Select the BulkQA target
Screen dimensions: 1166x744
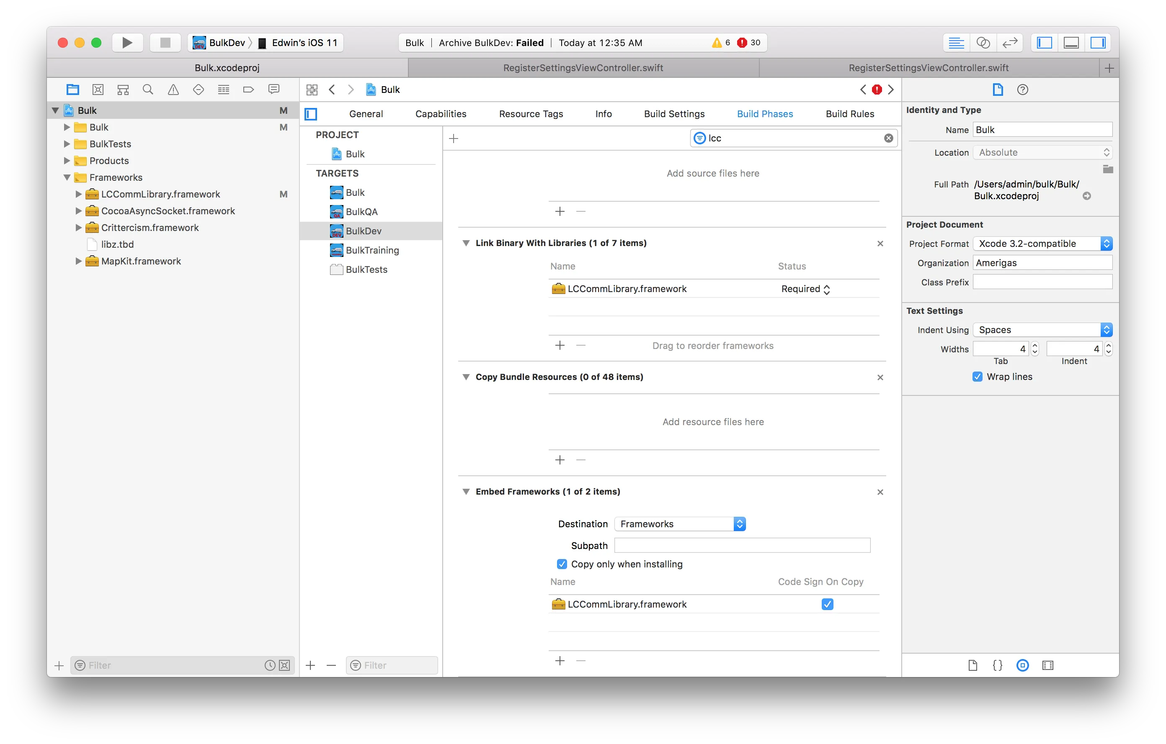pyautogui.click(x=361, y=211)
